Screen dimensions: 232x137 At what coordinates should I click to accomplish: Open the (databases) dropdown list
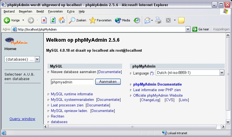pos(22,59)
